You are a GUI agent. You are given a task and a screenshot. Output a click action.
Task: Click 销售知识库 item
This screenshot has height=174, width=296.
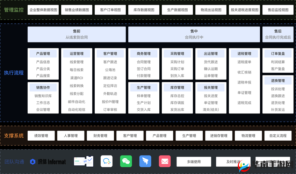[x=43, y=96]
